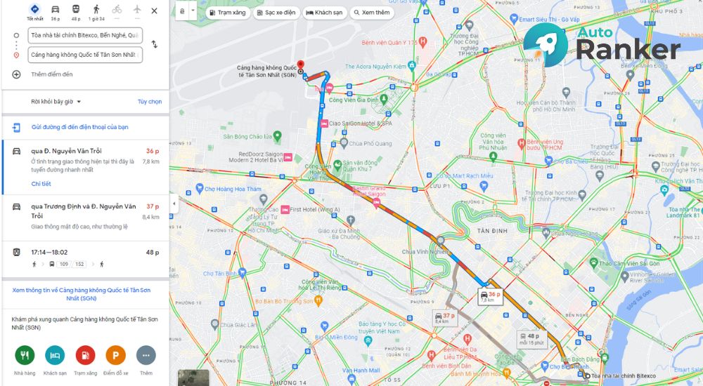The height and width of the screenshot is (386, 703).
Task: Open the Thêm more categories icon
Action: coord(146,356)
